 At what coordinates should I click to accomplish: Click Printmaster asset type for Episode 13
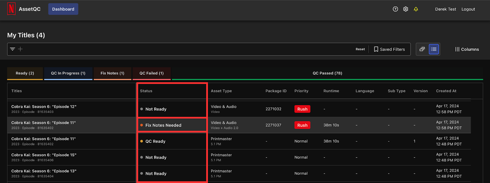(x=221, y=171)
